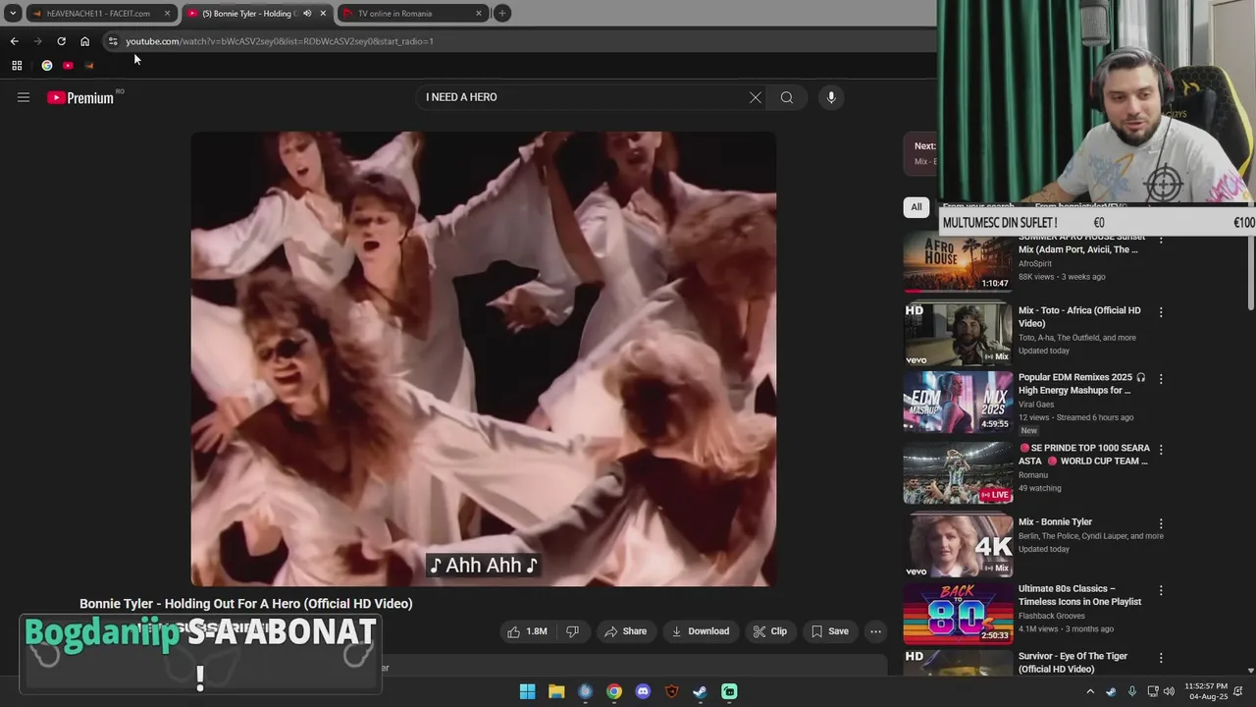Open options menu for Mix - Bonnie Tyler
This screenshot has height=707, width=1256.
(1161, 524)
